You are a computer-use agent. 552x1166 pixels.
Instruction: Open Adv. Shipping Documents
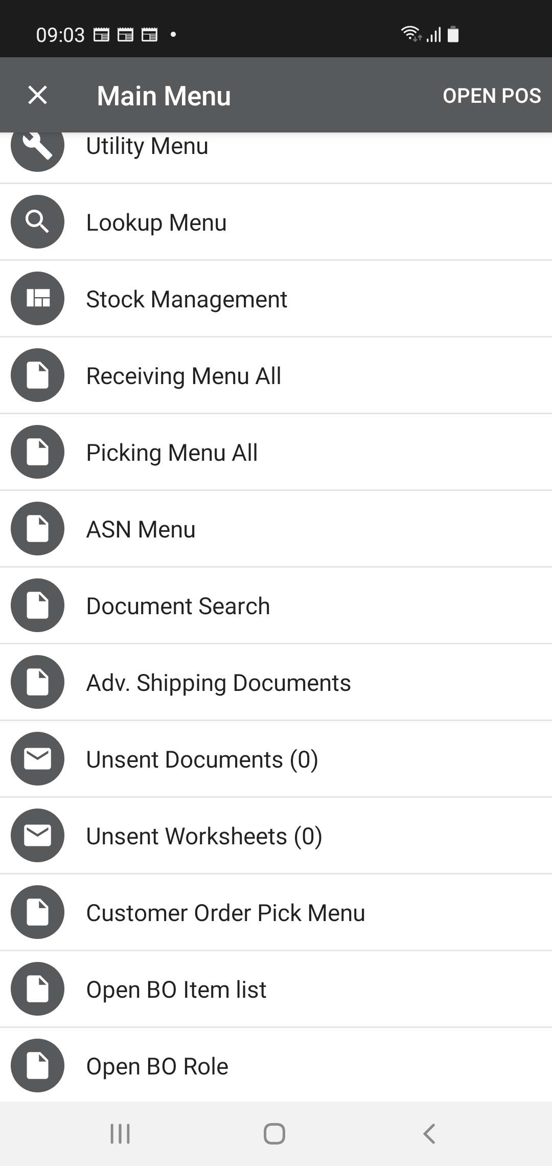pos(218,683)
